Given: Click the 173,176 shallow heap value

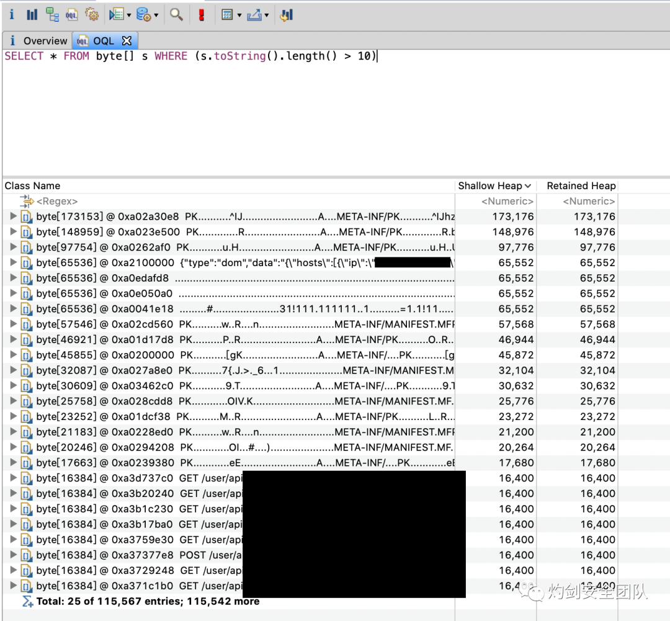Looking at the screenshot, I should (x=513, y=217).
